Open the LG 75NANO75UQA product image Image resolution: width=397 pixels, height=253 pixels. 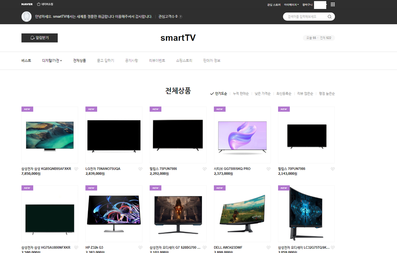point(114,135)
